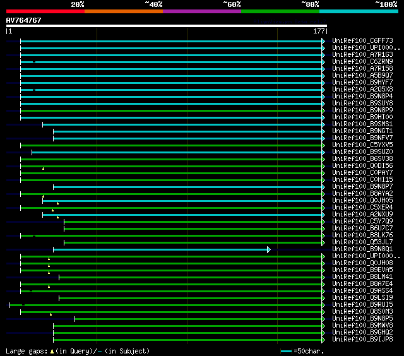Click the cyan ~100% identity legend segment

coord(359,11)
